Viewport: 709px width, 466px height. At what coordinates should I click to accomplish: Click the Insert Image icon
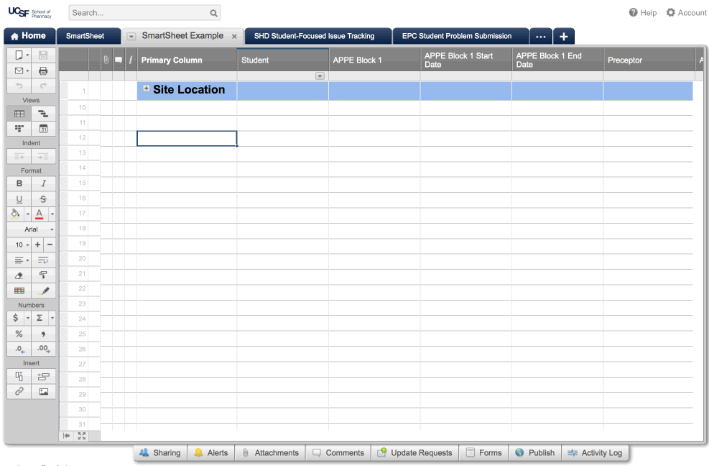pyautogui.click(x=43, y=391)
